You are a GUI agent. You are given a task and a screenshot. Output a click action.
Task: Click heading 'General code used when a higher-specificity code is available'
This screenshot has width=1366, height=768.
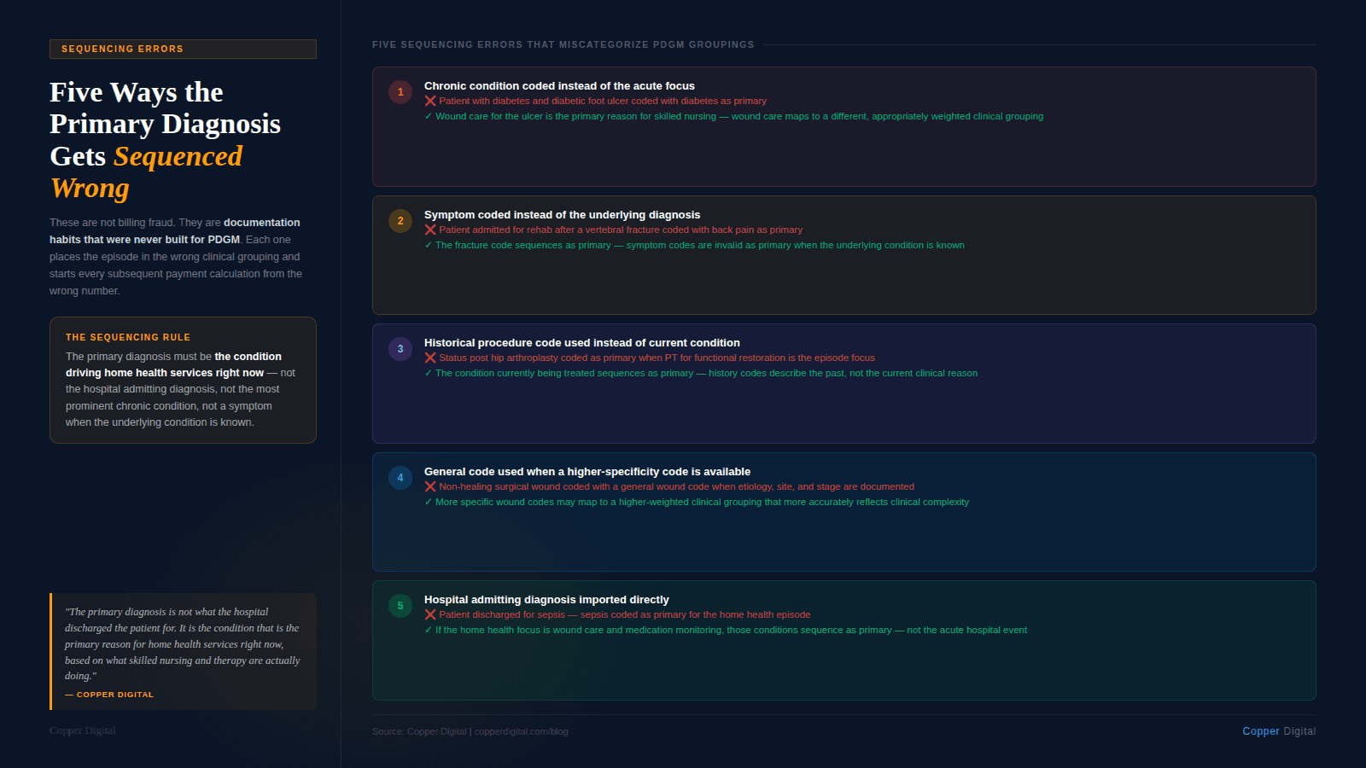587,472
